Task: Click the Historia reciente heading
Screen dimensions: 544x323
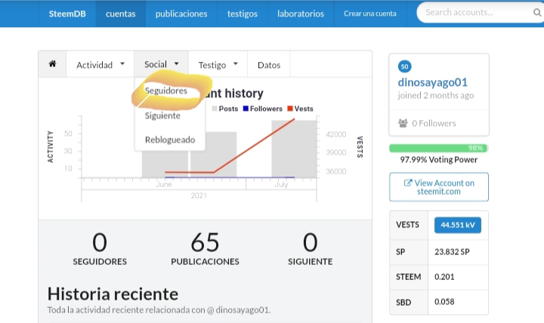Action: [113, 294]
